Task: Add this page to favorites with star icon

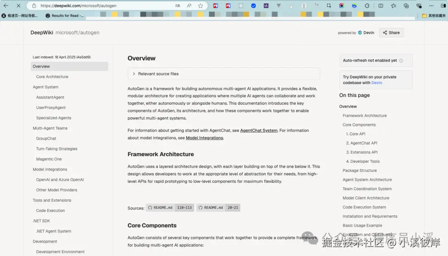Action: 201,5
